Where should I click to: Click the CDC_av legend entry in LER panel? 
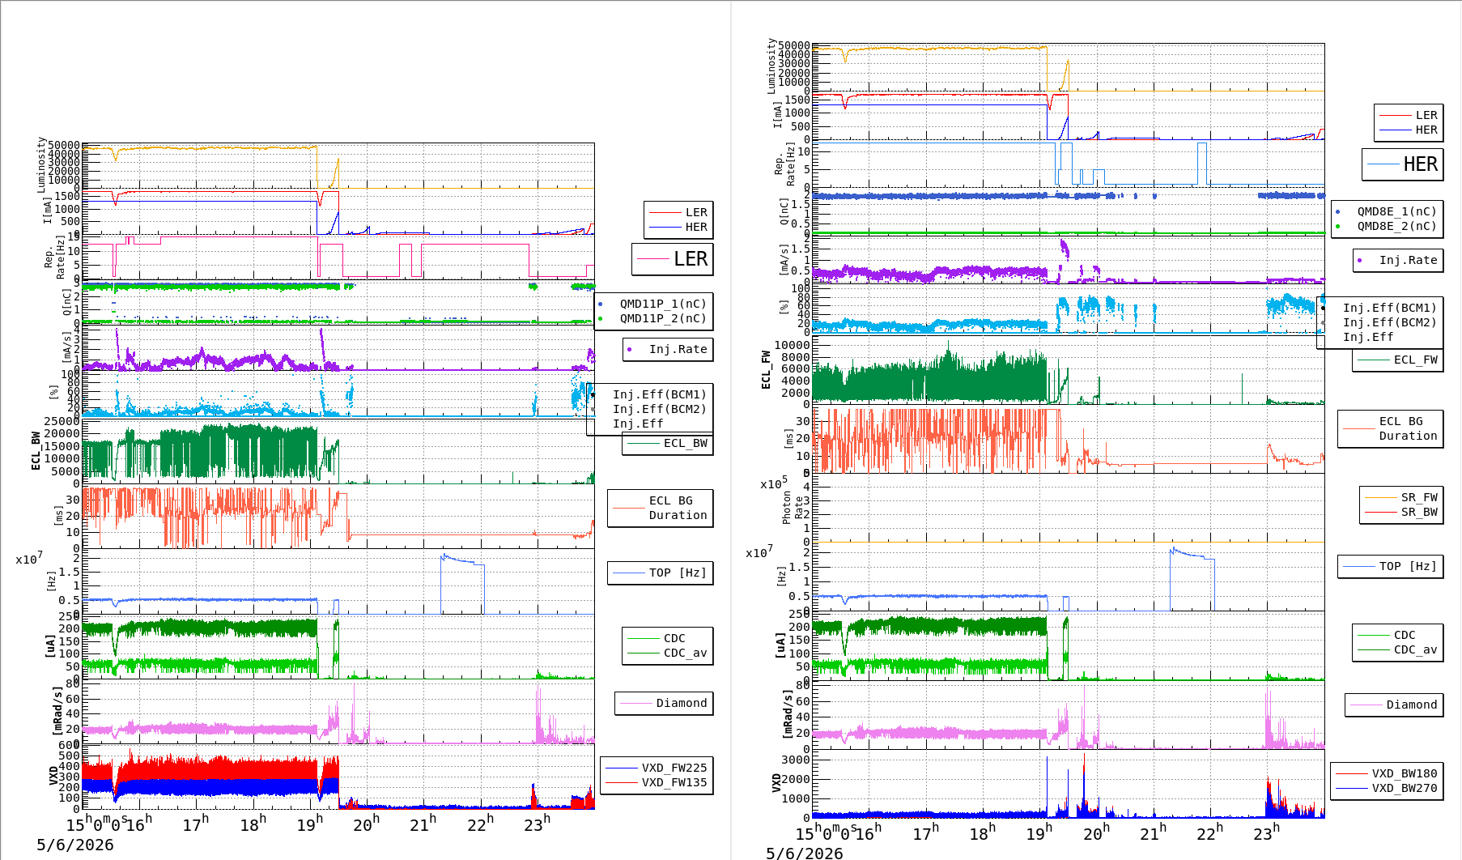pos(668,653)
